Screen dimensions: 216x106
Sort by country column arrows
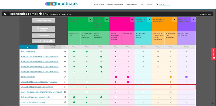[x=65, y=47]
